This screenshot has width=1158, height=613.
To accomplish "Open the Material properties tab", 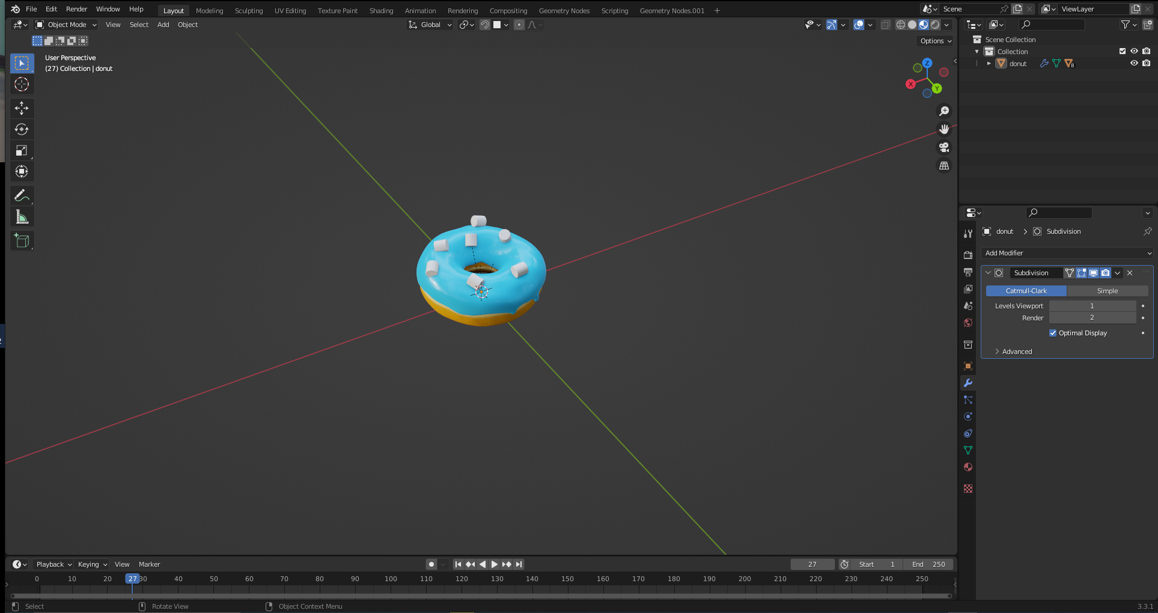I will pos(968,467).
